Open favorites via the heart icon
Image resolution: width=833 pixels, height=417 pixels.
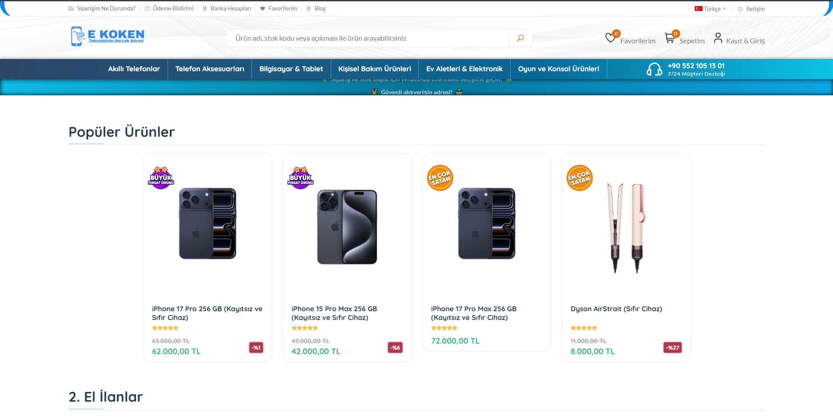(x=611, y=38)
